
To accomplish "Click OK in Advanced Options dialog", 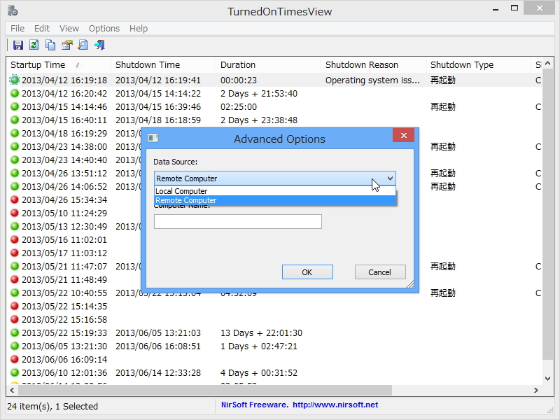I will (307, 272).
